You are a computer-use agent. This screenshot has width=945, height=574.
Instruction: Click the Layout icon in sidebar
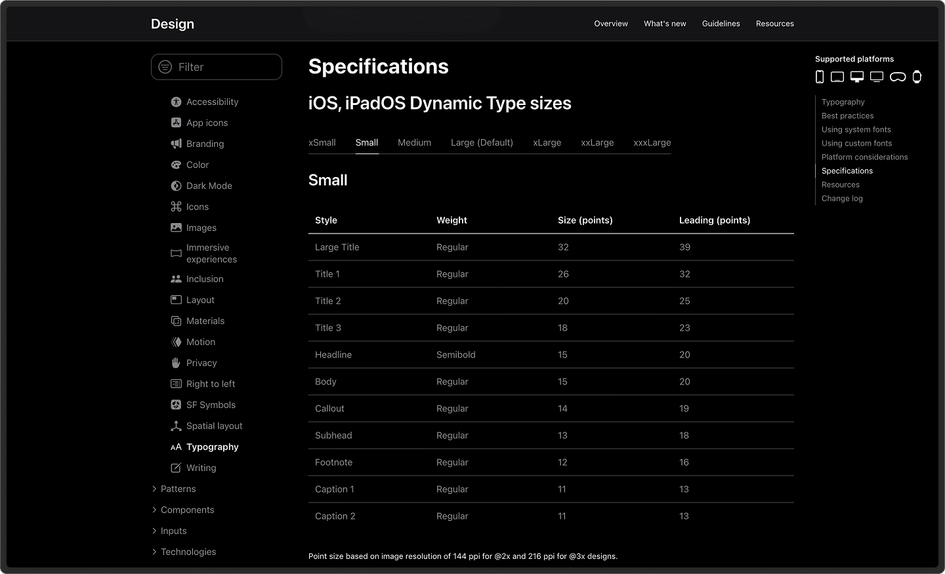tap(176, 300)
